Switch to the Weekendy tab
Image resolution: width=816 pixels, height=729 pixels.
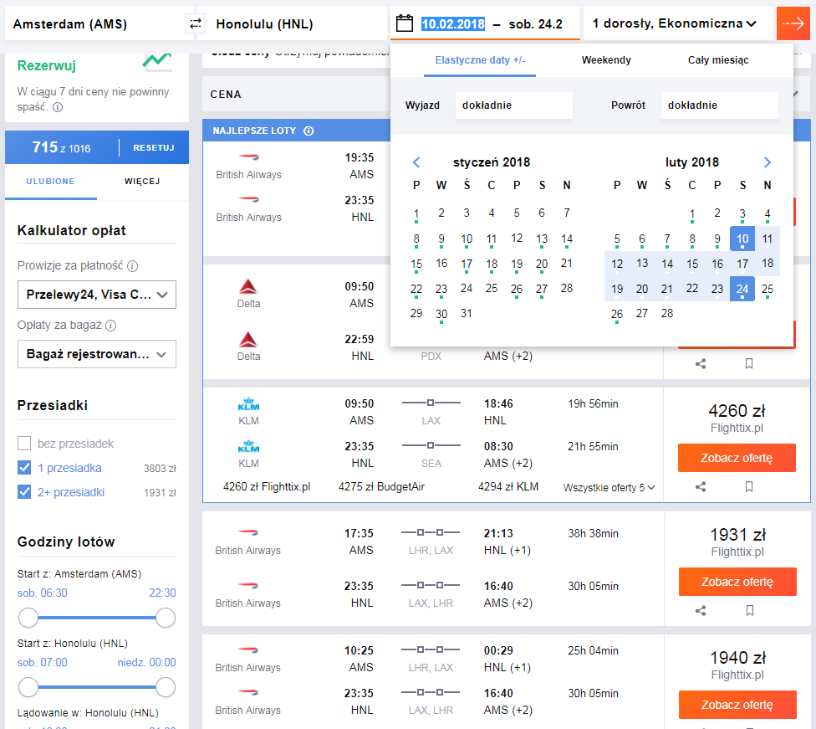[606, 60]
